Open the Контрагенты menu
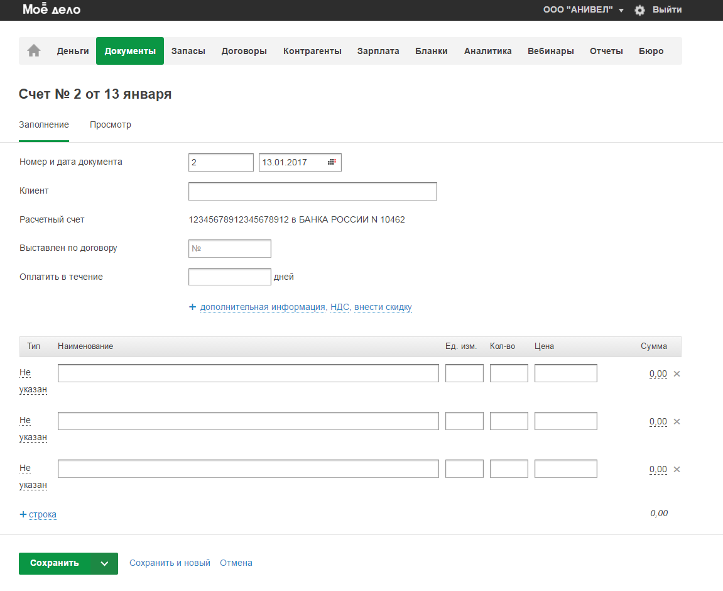The height and width of the screenshot is (591, 723). point(312,51)
